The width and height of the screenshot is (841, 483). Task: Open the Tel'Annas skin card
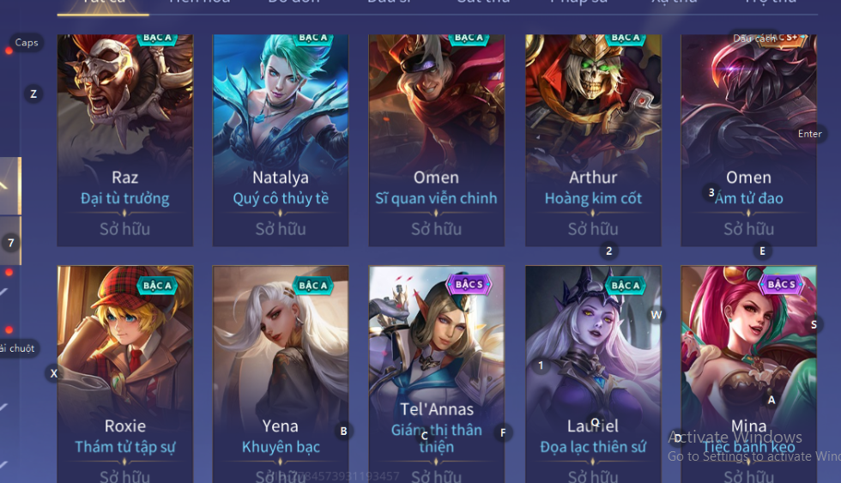[436, 374]
